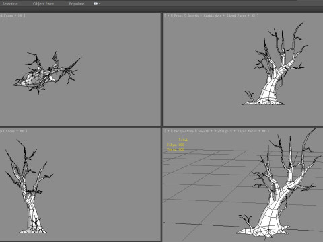The width and height of the screenshot is (323, 242).
Task: Open the Object Paint ribbon tab
Action: coord(43,4)
